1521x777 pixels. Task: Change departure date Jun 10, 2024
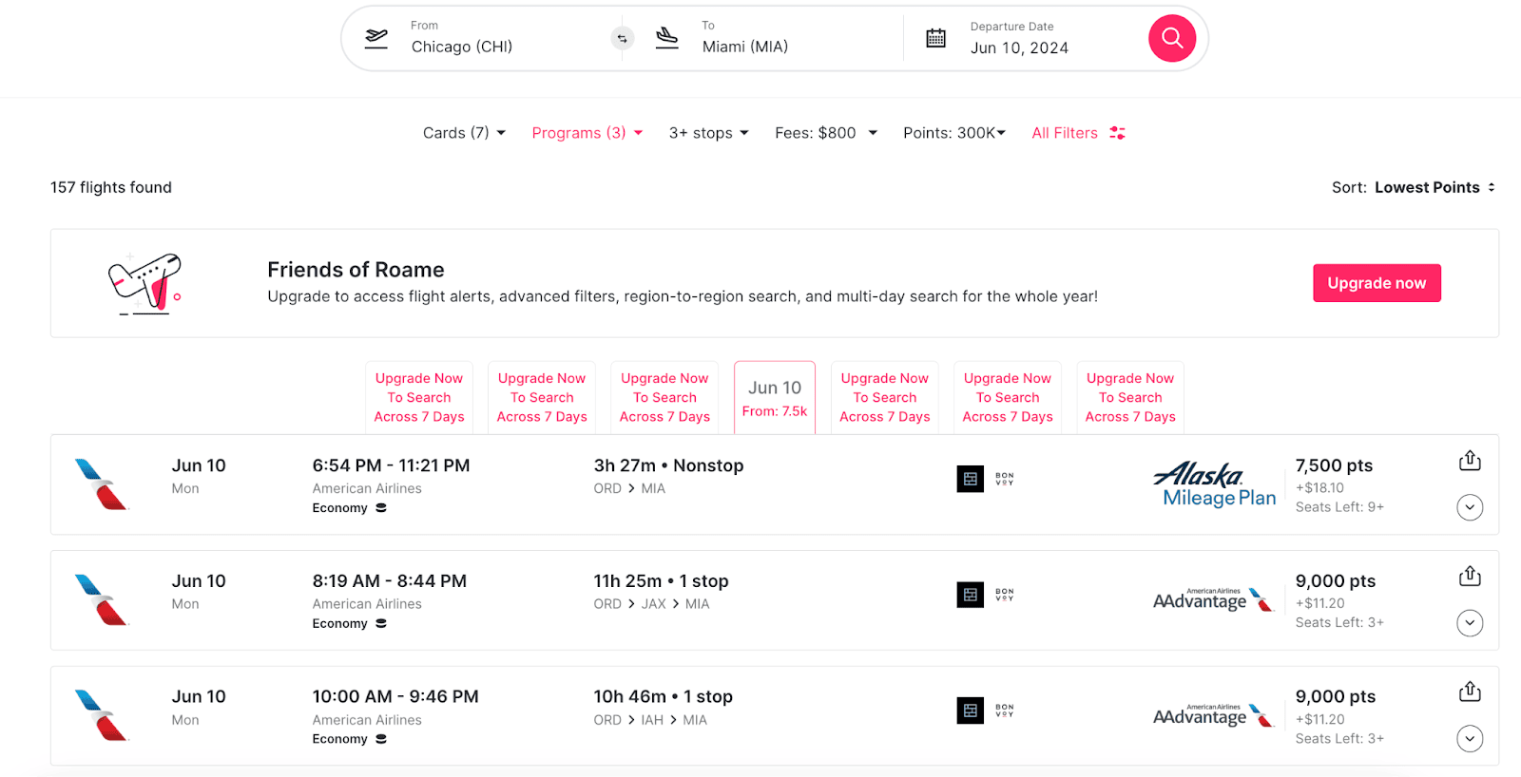point(1019,47)
